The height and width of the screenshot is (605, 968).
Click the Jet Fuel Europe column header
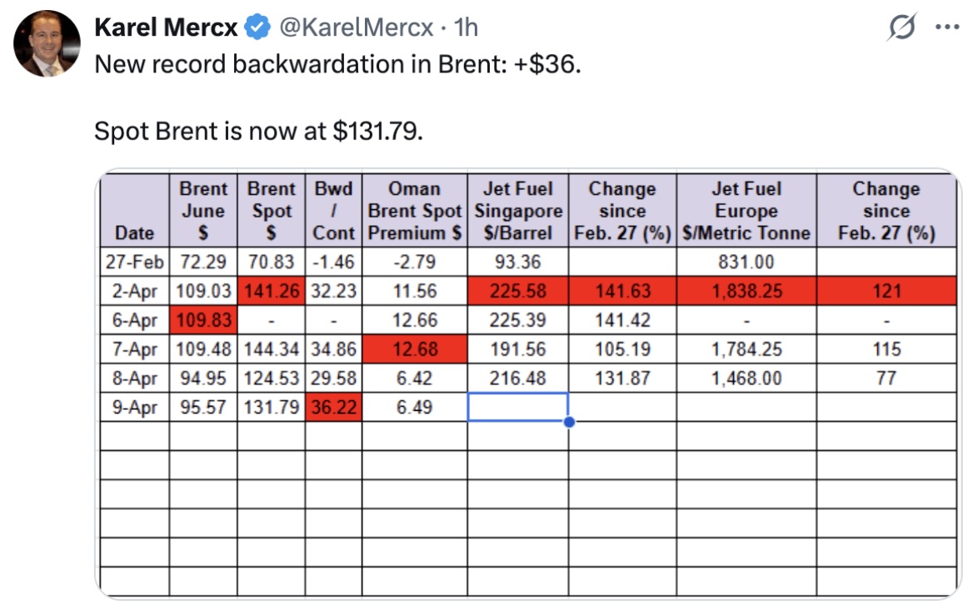coord(746,211)
